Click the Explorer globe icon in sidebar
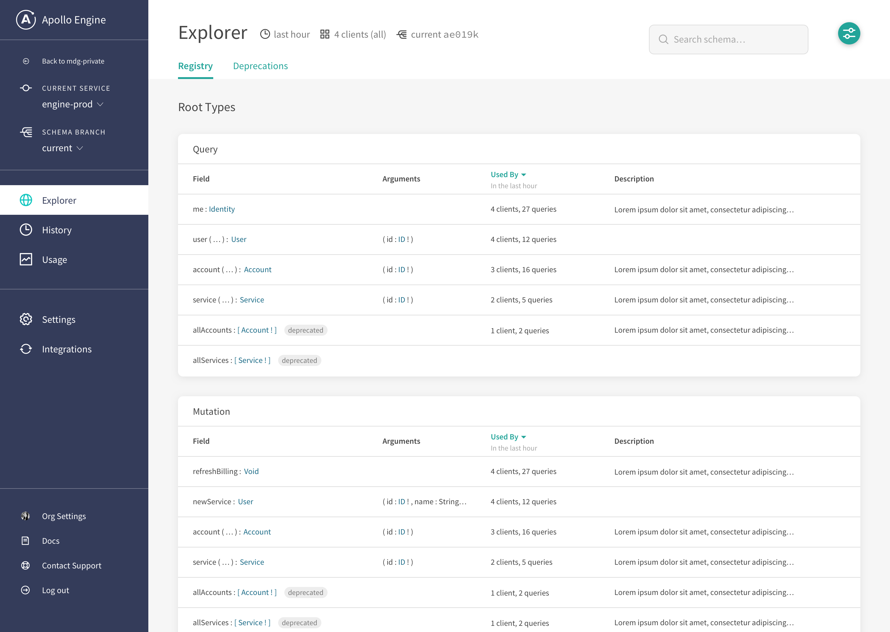The image size is (890, 632). (x=26, y=200)
